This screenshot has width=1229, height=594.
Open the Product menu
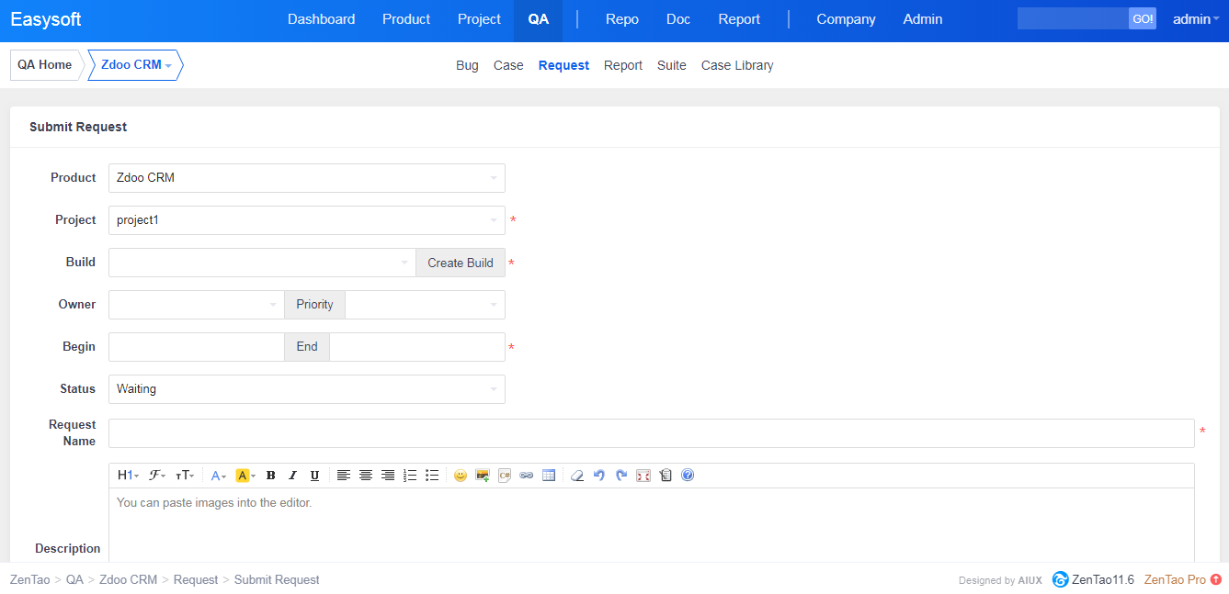[x=406, y=19]
